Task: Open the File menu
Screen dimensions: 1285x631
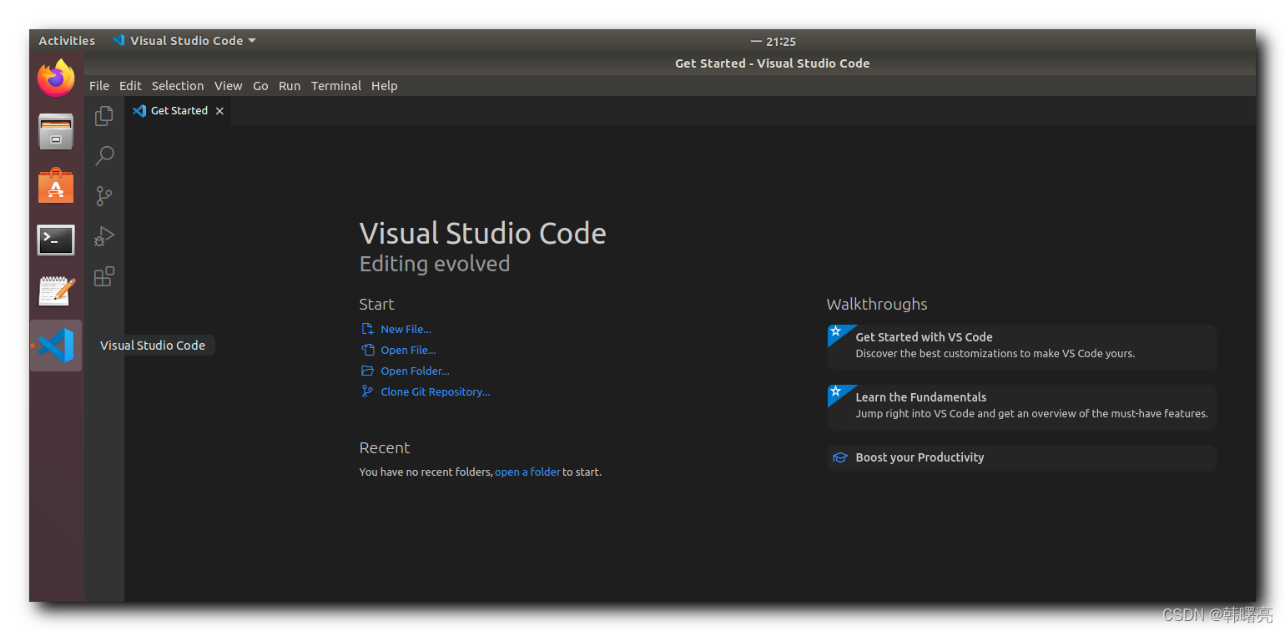Action: point(99,86)
